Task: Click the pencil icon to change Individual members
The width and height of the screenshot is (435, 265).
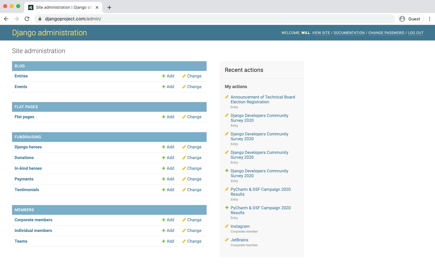Action: [x=184, y=231]
